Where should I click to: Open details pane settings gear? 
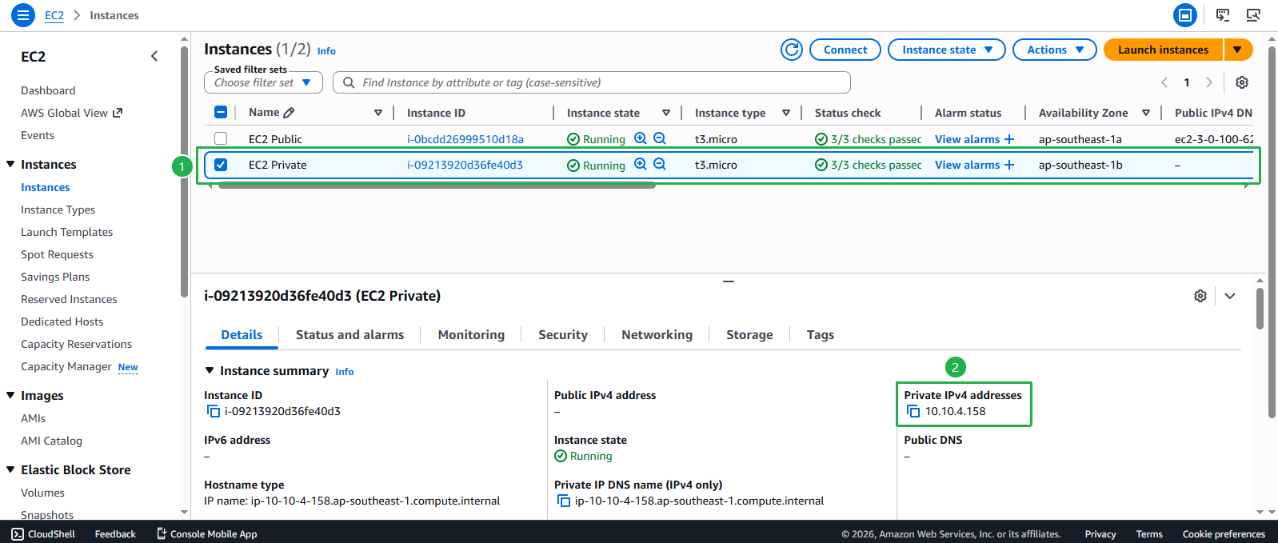coord(1200,296)
